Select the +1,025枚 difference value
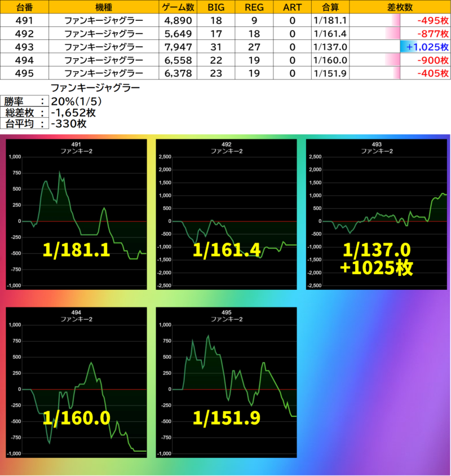451x476 pixels. tap(427, 47)
